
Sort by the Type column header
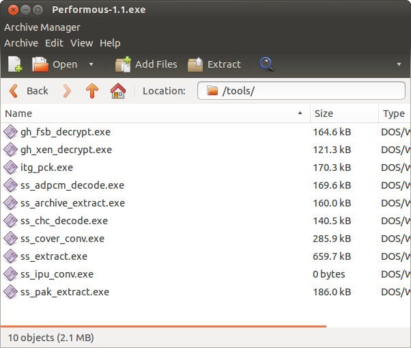tap(395, 113)
